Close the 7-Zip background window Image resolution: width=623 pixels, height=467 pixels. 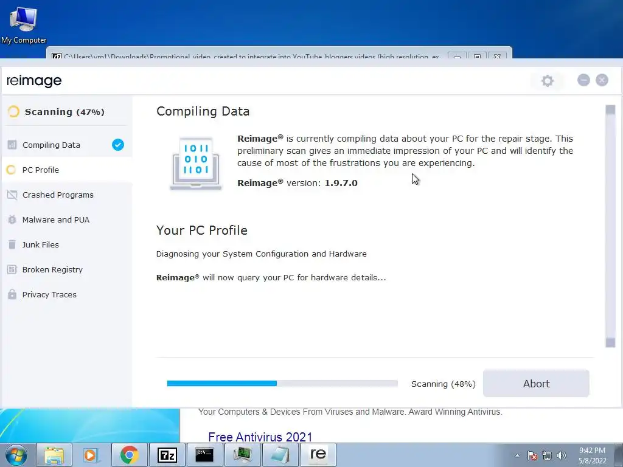[x=497, y=56]
